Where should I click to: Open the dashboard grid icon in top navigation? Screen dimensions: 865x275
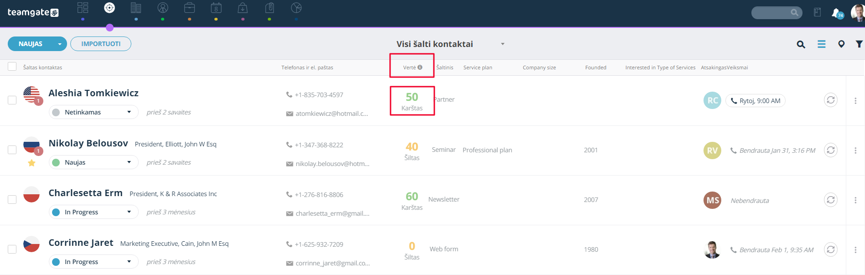pyautogui.click(x=83, y=8)
